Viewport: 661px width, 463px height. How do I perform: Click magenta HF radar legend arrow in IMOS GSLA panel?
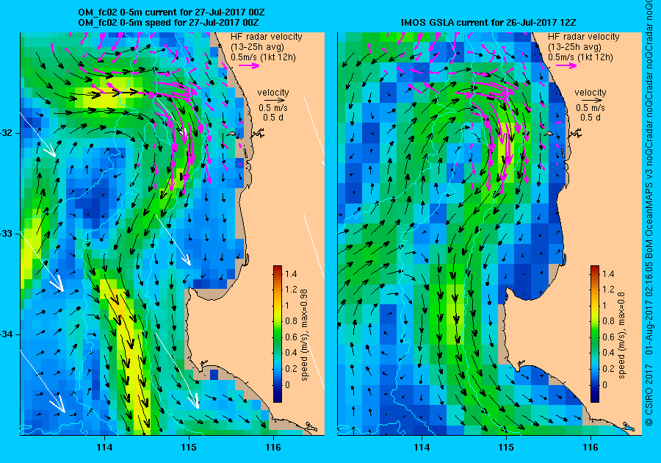pos(566,65)
